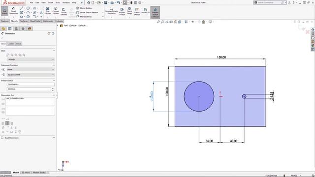This screenshot has height=177, width=315.
Task: Click the dimension text box
Action: click(30, 102)
